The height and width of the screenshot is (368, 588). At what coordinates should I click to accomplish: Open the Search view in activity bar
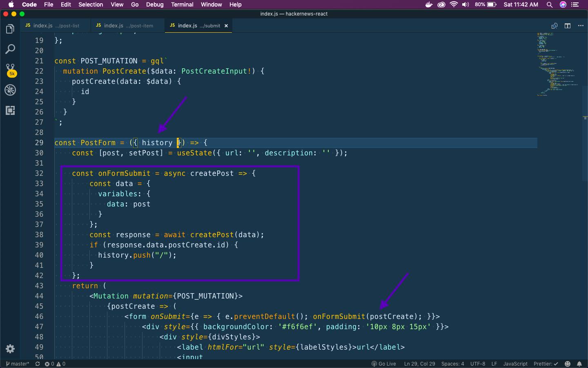click(10, 49)
